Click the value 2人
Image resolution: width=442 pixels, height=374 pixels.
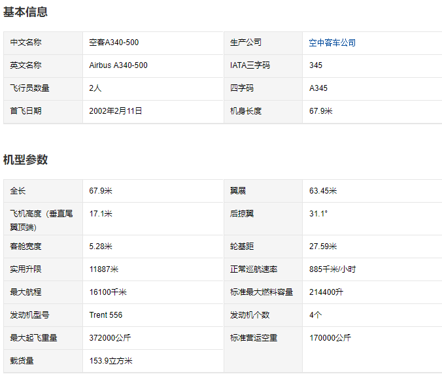(x=95, y=88)
